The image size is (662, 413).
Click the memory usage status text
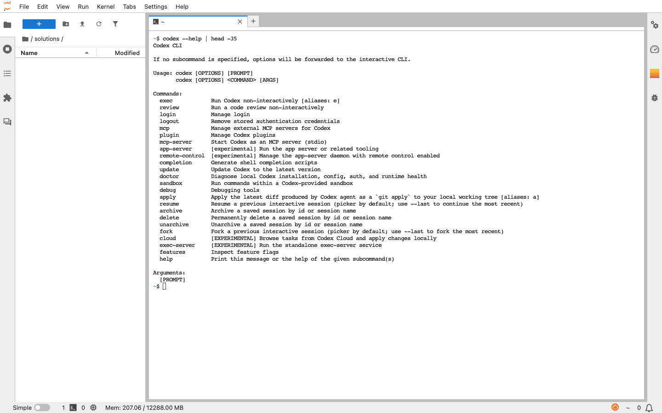pyautogui.click(x=144, y=407)
